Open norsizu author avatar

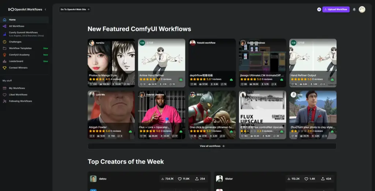point(92,43)
